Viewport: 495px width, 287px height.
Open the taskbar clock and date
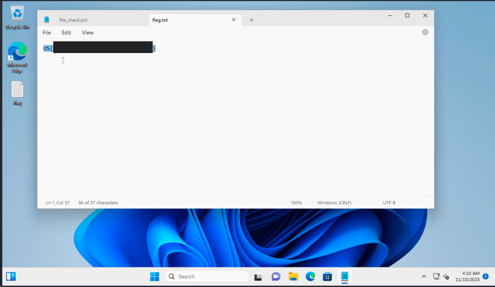coord(467,276)
